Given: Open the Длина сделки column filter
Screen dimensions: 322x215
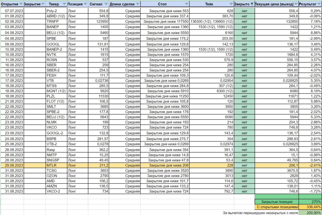Looking at the screenshot, I should [137, 4].
